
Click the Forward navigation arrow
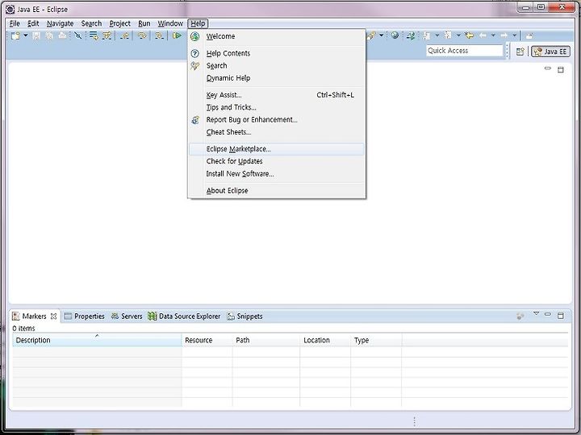coord(504,35)
